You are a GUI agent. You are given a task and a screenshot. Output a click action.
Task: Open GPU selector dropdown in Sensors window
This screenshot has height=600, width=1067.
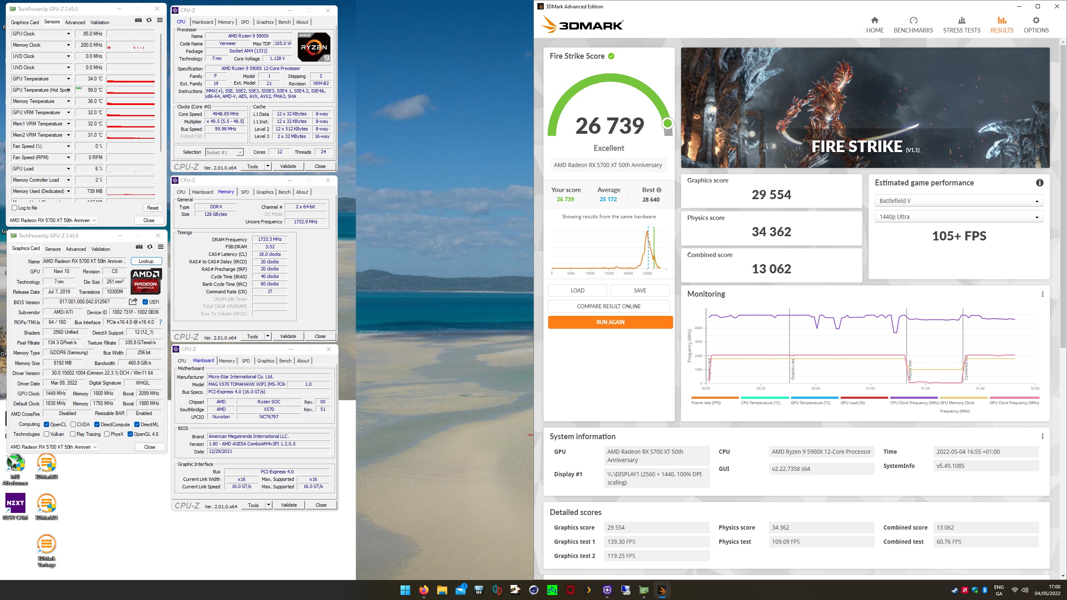point(53,220)
